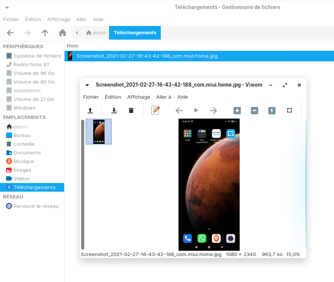
Task: Open the Affichage menu in image viewer
Action: 139,97
